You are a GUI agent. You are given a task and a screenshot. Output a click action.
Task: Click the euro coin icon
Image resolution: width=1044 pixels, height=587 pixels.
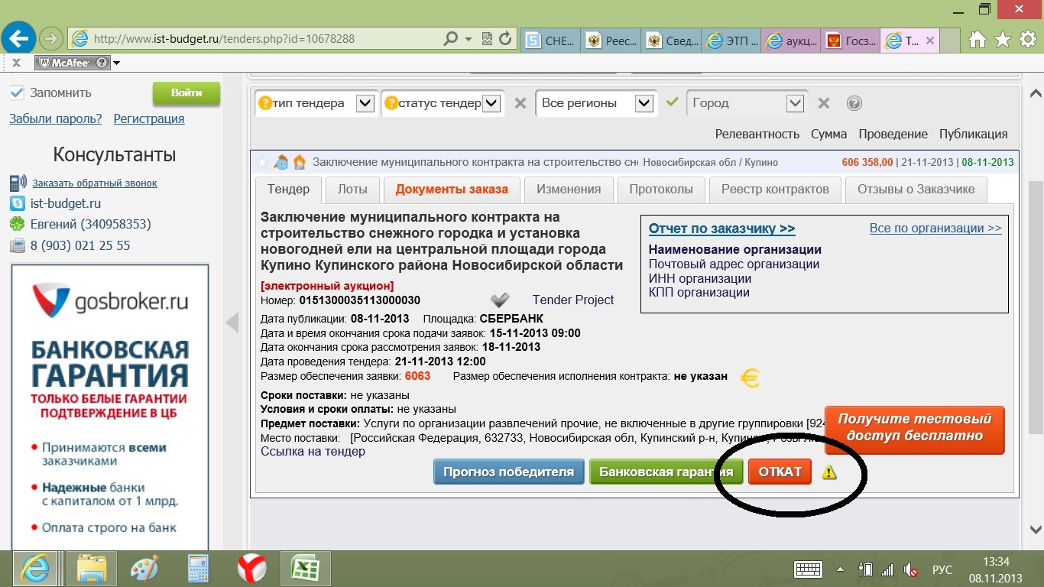point(751,378)
